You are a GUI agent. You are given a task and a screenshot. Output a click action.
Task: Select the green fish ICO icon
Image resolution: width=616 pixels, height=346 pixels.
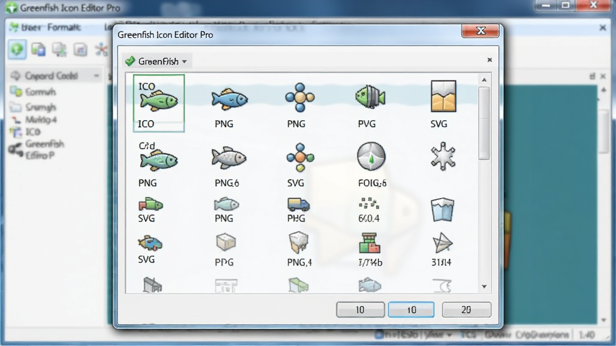pyautogui.click(x=159, y=100)
